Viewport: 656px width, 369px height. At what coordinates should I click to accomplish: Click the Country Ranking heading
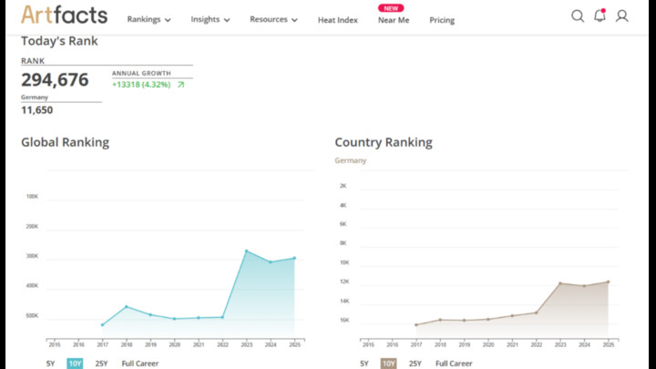pos(384,142)
